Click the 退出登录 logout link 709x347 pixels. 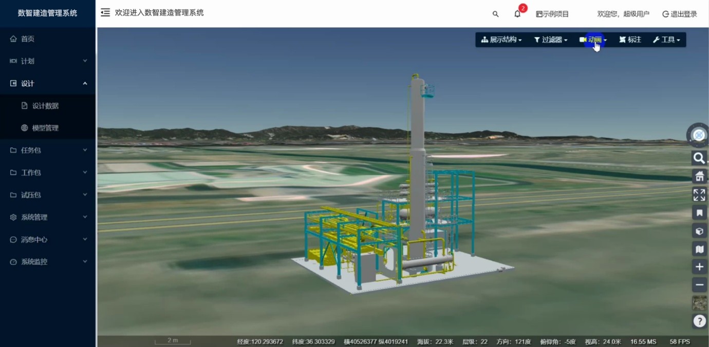(x=679, y=14)
